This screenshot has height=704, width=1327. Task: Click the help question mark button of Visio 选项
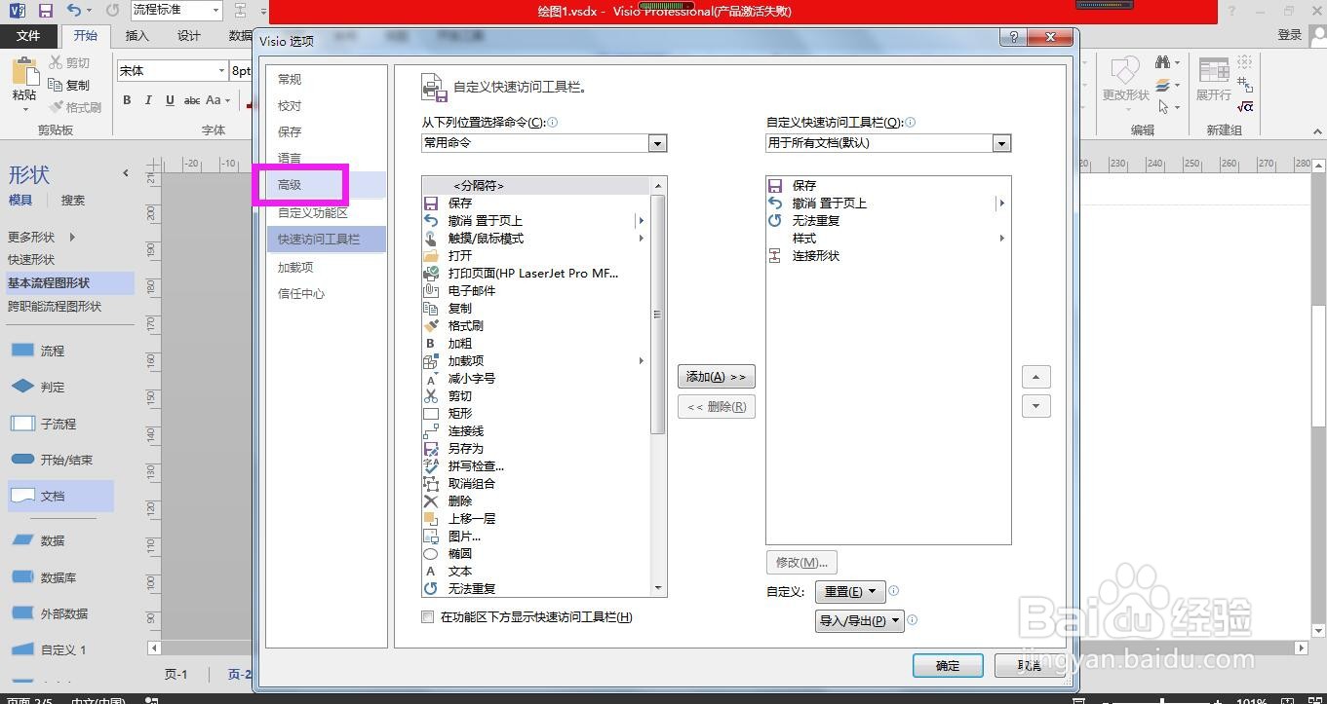pos(1014,37)
